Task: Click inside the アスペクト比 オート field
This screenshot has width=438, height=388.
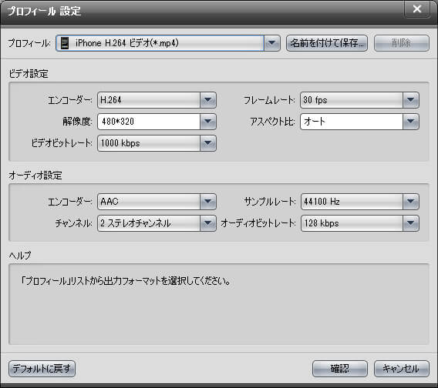Action: (x=352, y=122)
